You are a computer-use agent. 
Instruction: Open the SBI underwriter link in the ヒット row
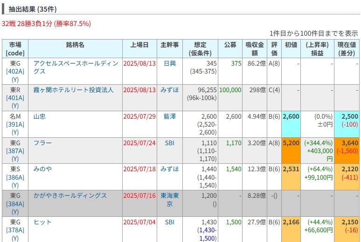point(170,222)
